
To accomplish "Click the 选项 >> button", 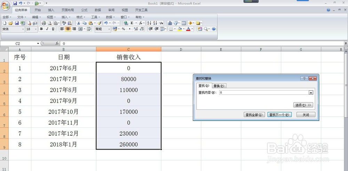I will point(303,105).
